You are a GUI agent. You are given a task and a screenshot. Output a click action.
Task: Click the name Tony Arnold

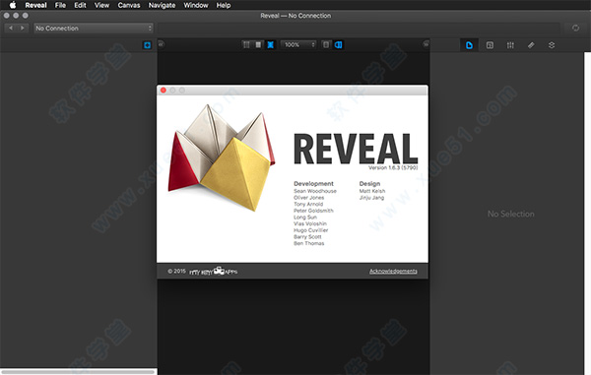pyautogui.click(x=308, y=204)
